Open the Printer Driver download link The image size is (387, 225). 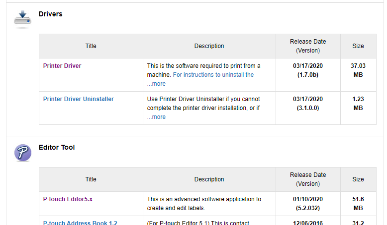(x=62, y=66)
